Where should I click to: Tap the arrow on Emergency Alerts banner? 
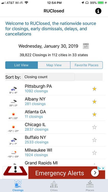coord(95,173)
